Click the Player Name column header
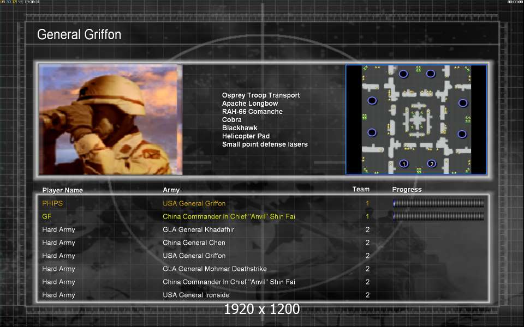The height and width of the screenshot is (327, 524). [62, 190]
